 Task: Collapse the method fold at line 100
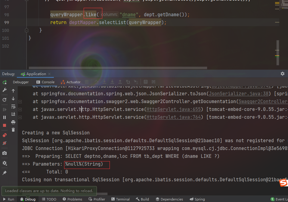[26, 30]
